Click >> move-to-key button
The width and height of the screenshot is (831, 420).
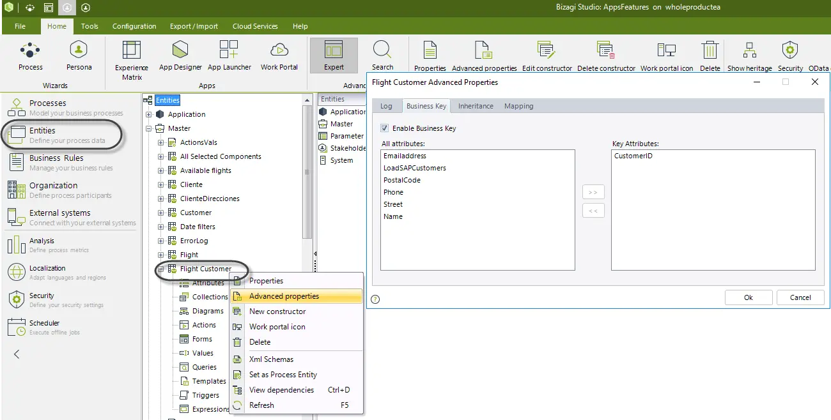tap(593, 192)
